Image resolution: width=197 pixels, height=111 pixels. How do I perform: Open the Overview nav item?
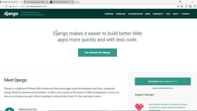tap(109, 14)
